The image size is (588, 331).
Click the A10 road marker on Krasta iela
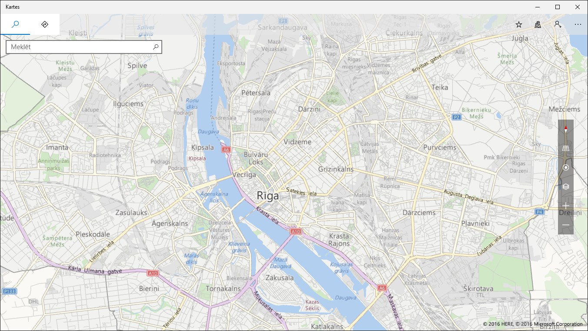[x=296, y=231]
